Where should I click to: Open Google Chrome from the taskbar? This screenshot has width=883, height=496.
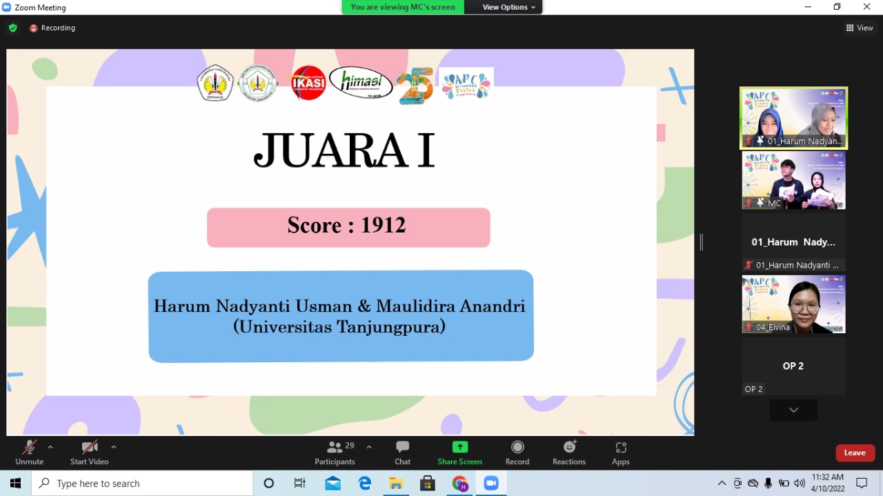[459, 484]
